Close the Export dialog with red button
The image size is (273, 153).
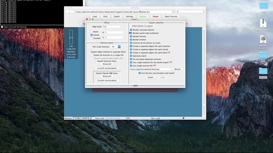[x=87, y=19]
